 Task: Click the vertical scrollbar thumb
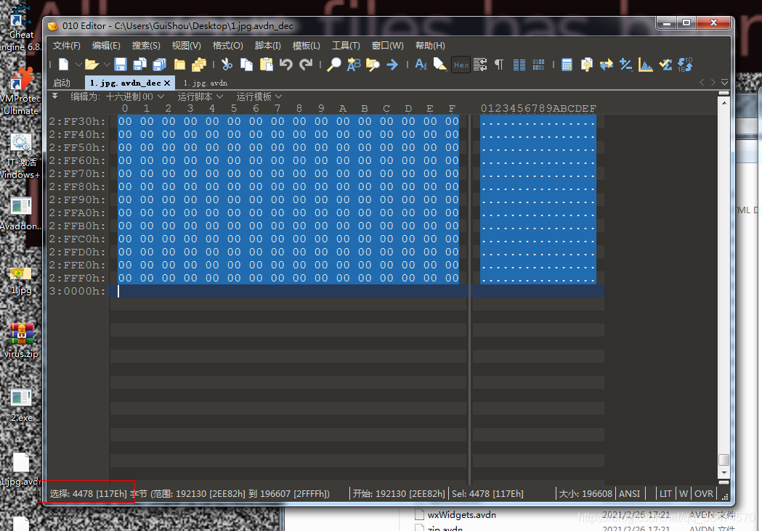pyautogui.click(x=724, y=460)
